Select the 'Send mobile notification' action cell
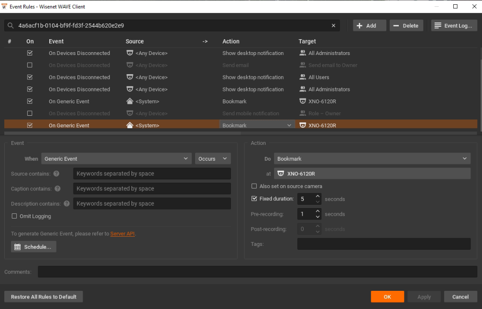Viewport: 482px width, 309px height. coord(251,113)
